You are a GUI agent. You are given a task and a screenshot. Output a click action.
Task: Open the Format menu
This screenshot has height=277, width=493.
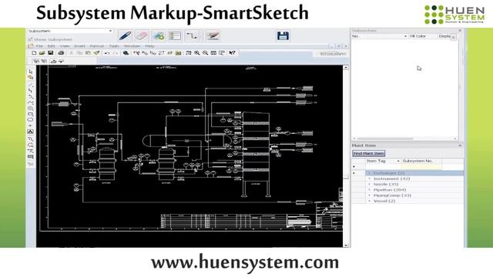[97, 46]
